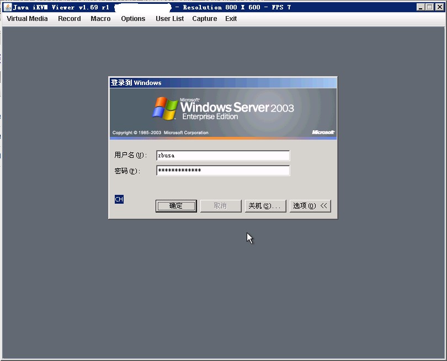The width and height of the screenshot is (447, 361).
Task: Click the 登录到 Windows dialog title bar
Action: pos(223,83)
